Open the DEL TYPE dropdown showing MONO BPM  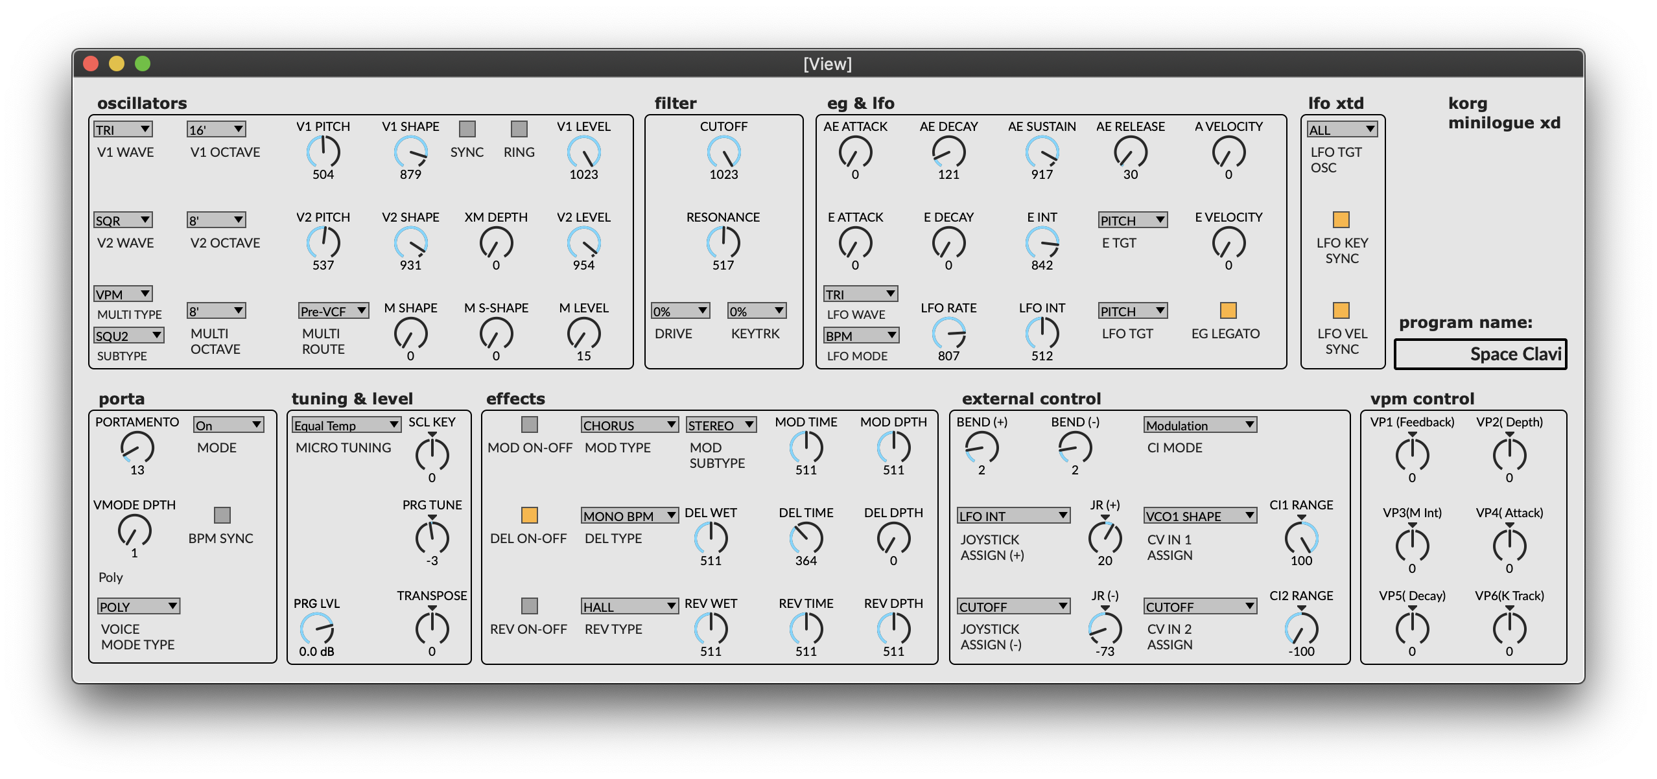[629, 516]
